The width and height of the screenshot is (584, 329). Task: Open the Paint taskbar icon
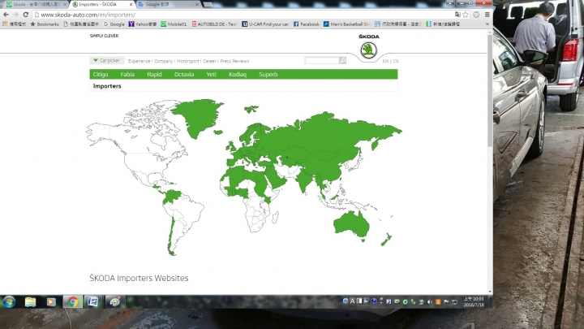(x=114, y=301)
